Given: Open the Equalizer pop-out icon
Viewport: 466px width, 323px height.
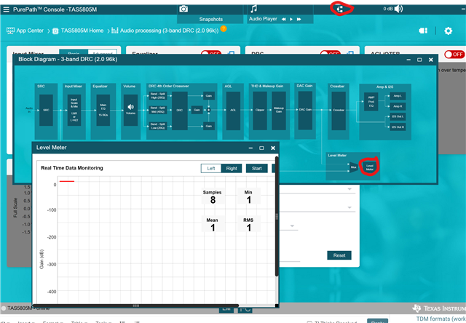Looking at the screenshot, I should 231,53.
